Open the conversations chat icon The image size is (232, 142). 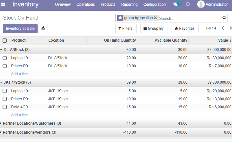(x=176, y=4)
